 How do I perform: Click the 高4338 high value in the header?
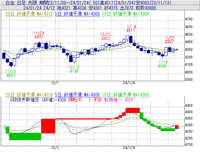[79, 8]
